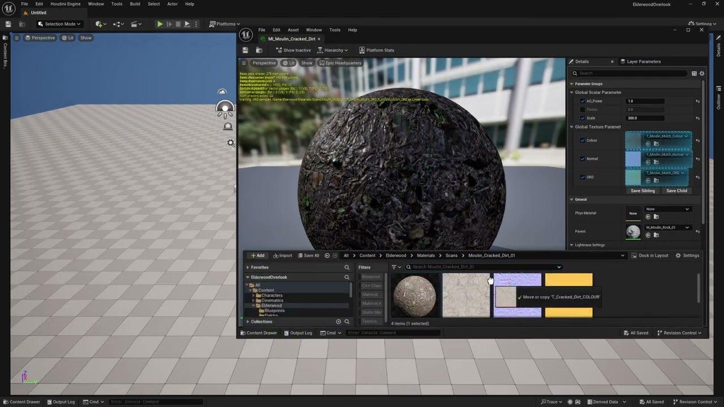The image size is (724, 407).
Task: Click Platform Stats in the material editor
Action: (x=376, y=50)
